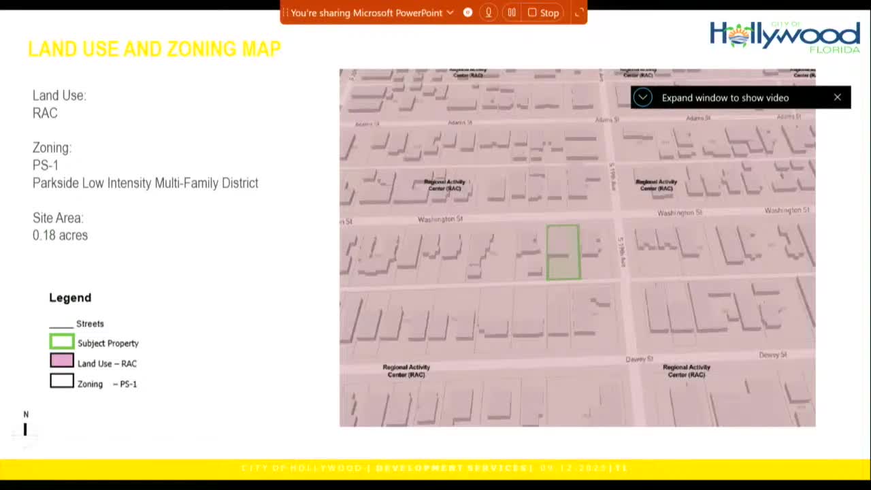Click the 'Legend' heading
The image size is (871, 490).
[x=70, y=297]
